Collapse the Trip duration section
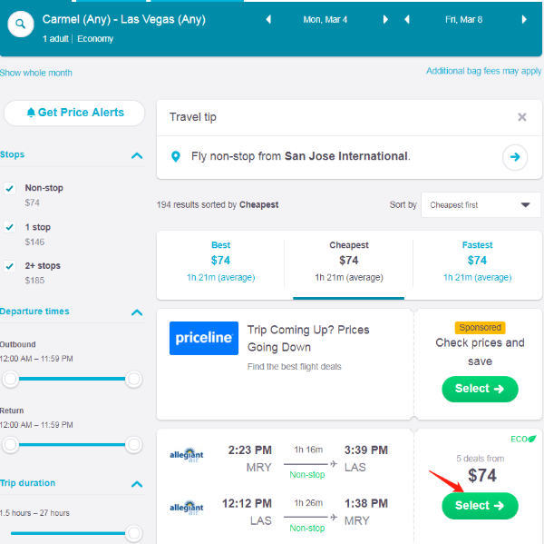The image size is (544, 544). (137, 484)
